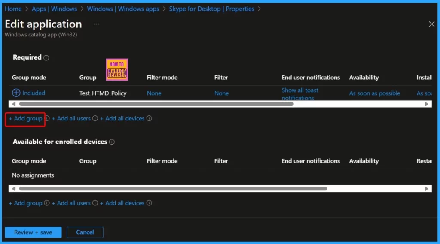Click info icon beside Available section Add all devices
440x244 pixels.
click(149, 203)
